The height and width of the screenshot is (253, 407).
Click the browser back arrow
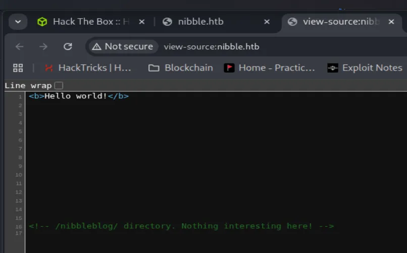[x=20, y=46]
